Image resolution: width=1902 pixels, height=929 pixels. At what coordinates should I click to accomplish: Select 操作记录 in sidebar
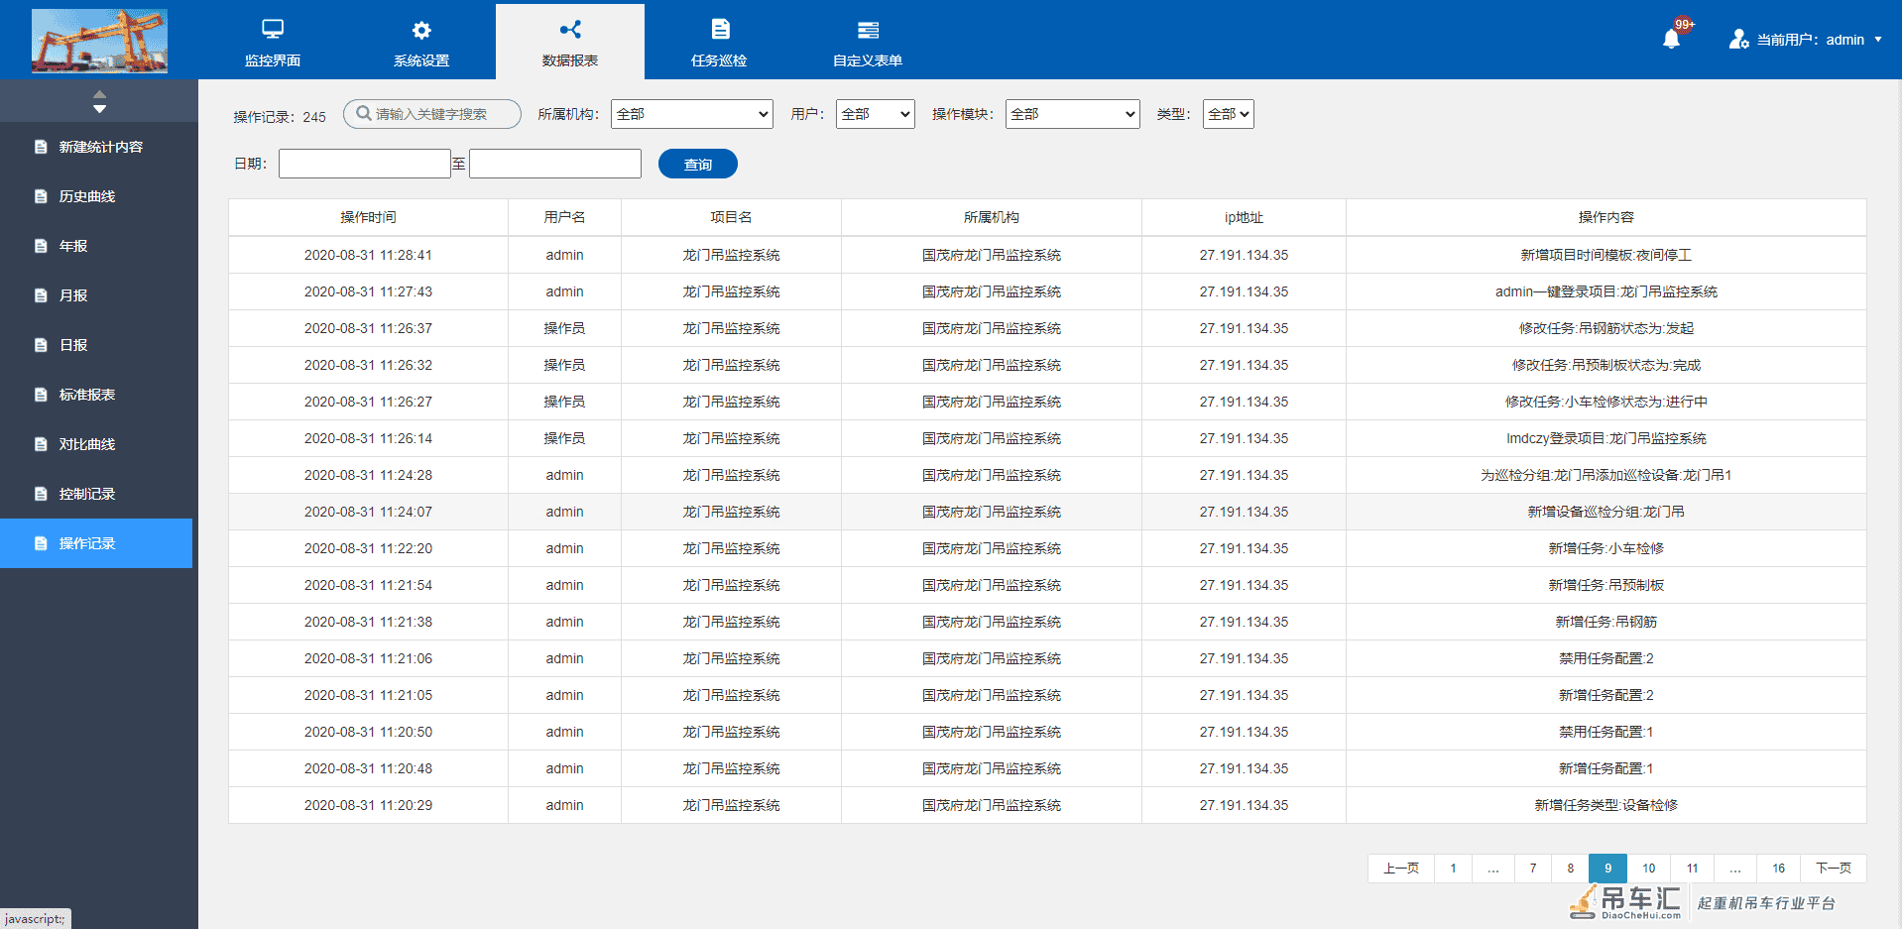[x=96, y=543]
